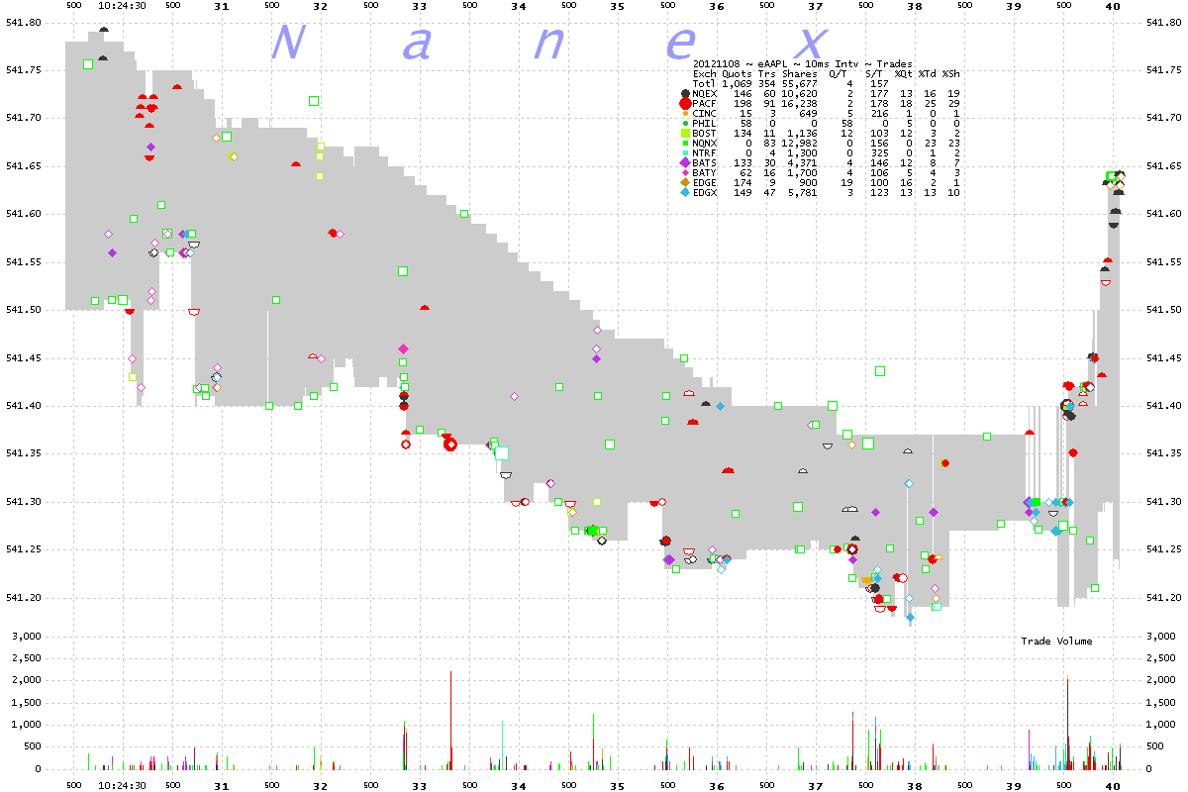Click NQNX shares value '12,982'
Viewport: 1188px width, 792px height.
coord(800,143)
